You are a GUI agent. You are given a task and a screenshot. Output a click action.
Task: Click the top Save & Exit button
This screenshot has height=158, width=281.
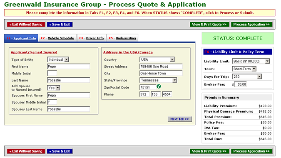pos(60,25)
